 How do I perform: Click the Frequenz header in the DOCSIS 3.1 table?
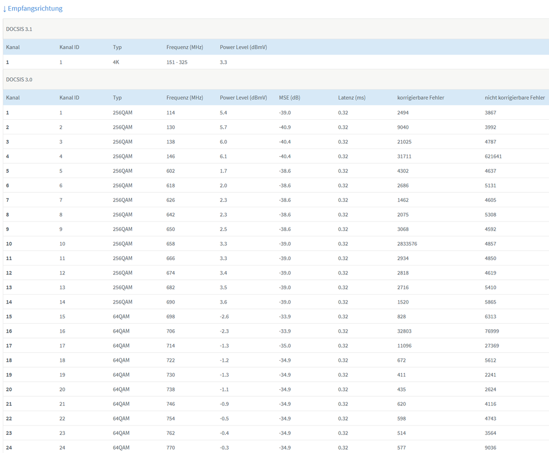(x=185, y=47)
